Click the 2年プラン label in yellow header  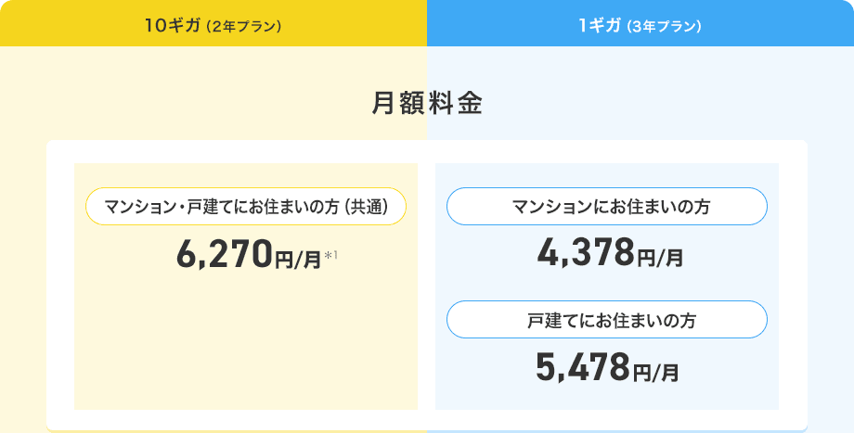tap(242, 26)
